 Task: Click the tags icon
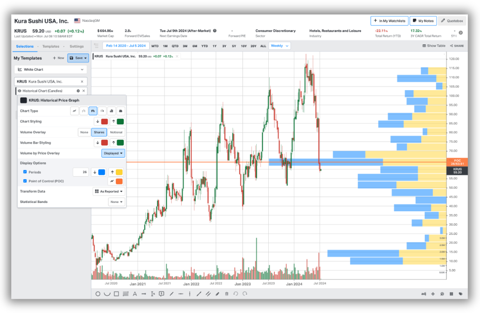[x=461, y=294]
